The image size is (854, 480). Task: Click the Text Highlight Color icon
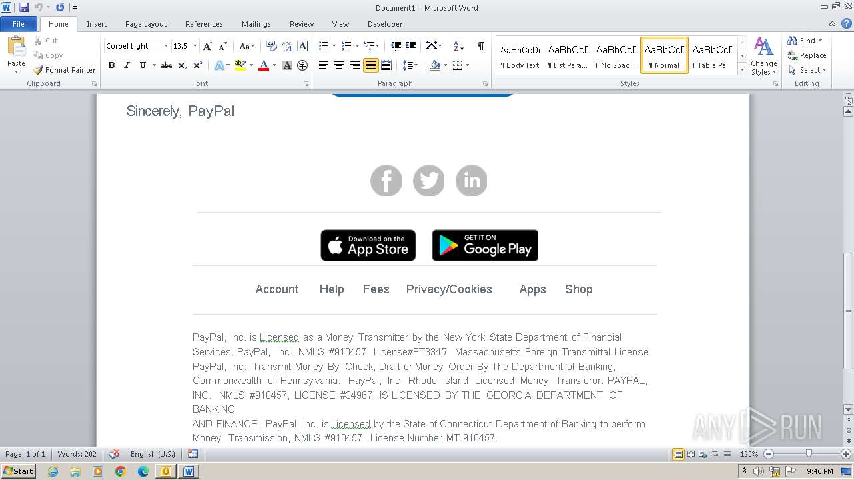pyautogui.click(x=240, y=65)
